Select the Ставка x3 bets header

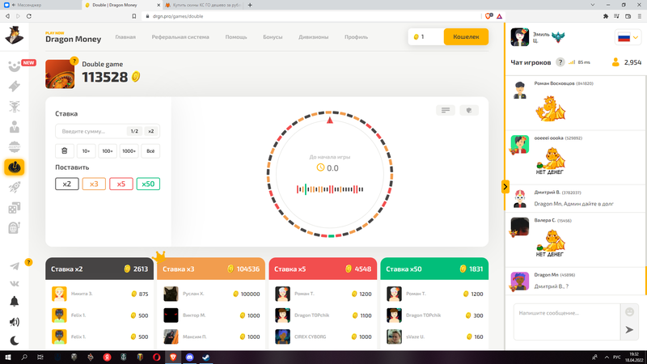coord(211,269)
